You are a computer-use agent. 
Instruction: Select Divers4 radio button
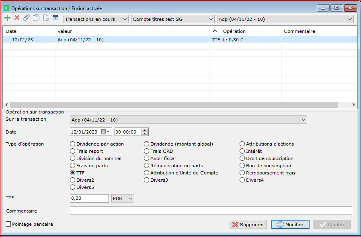pos(242,180)
